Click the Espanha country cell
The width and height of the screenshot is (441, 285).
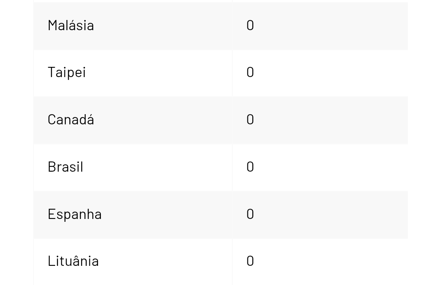coord(75,214)
